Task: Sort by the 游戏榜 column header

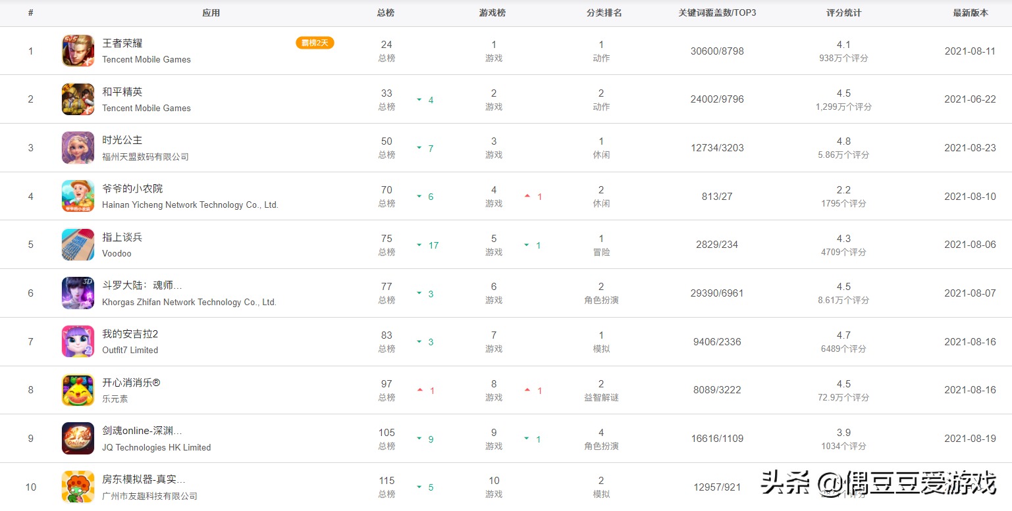Action: (493, 13)
